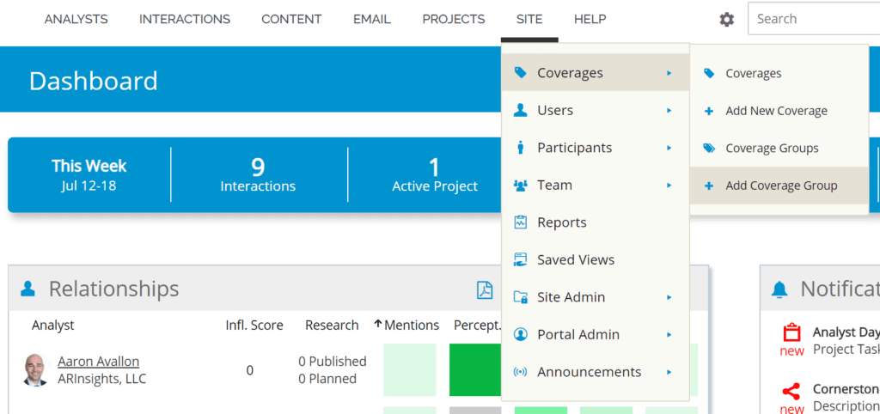Open Aaron Avallon analyst link
The image size is (880, 414).
[x=98, y=362]
